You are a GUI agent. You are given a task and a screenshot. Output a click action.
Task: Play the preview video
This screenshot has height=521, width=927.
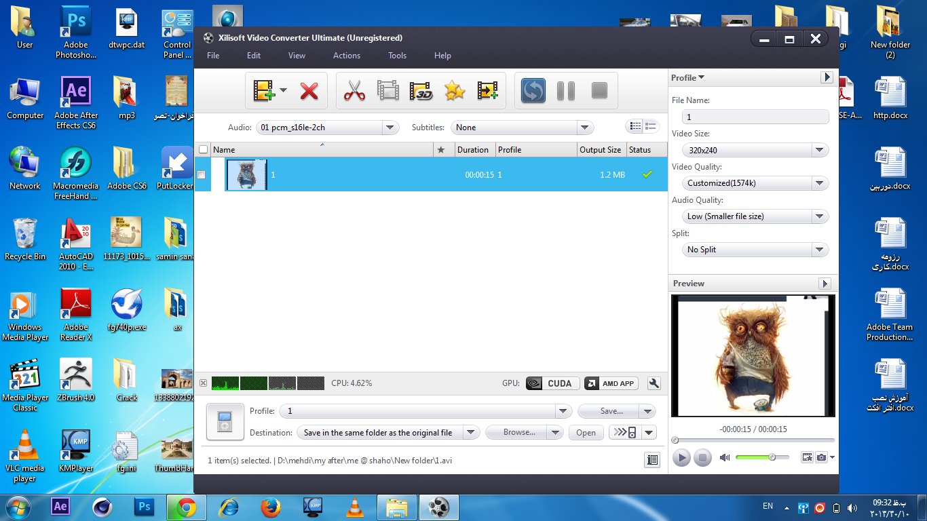pos(682,458)
